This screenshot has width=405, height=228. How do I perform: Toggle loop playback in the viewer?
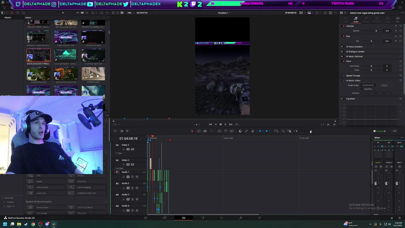(x=237, y=124)
